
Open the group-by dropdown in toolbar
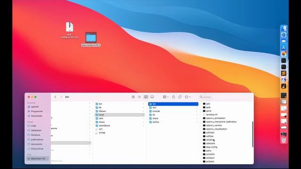[x=166, y=97]
